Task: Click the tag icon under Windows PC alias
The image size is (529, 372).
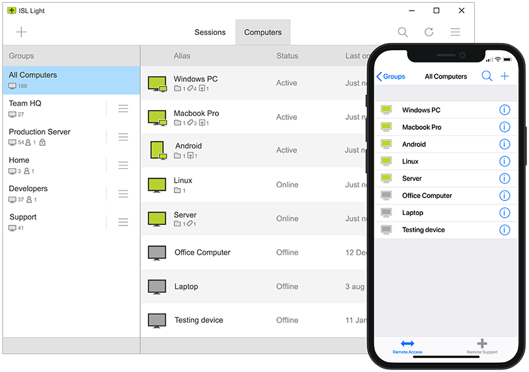Action: click(x=190, y=88)
